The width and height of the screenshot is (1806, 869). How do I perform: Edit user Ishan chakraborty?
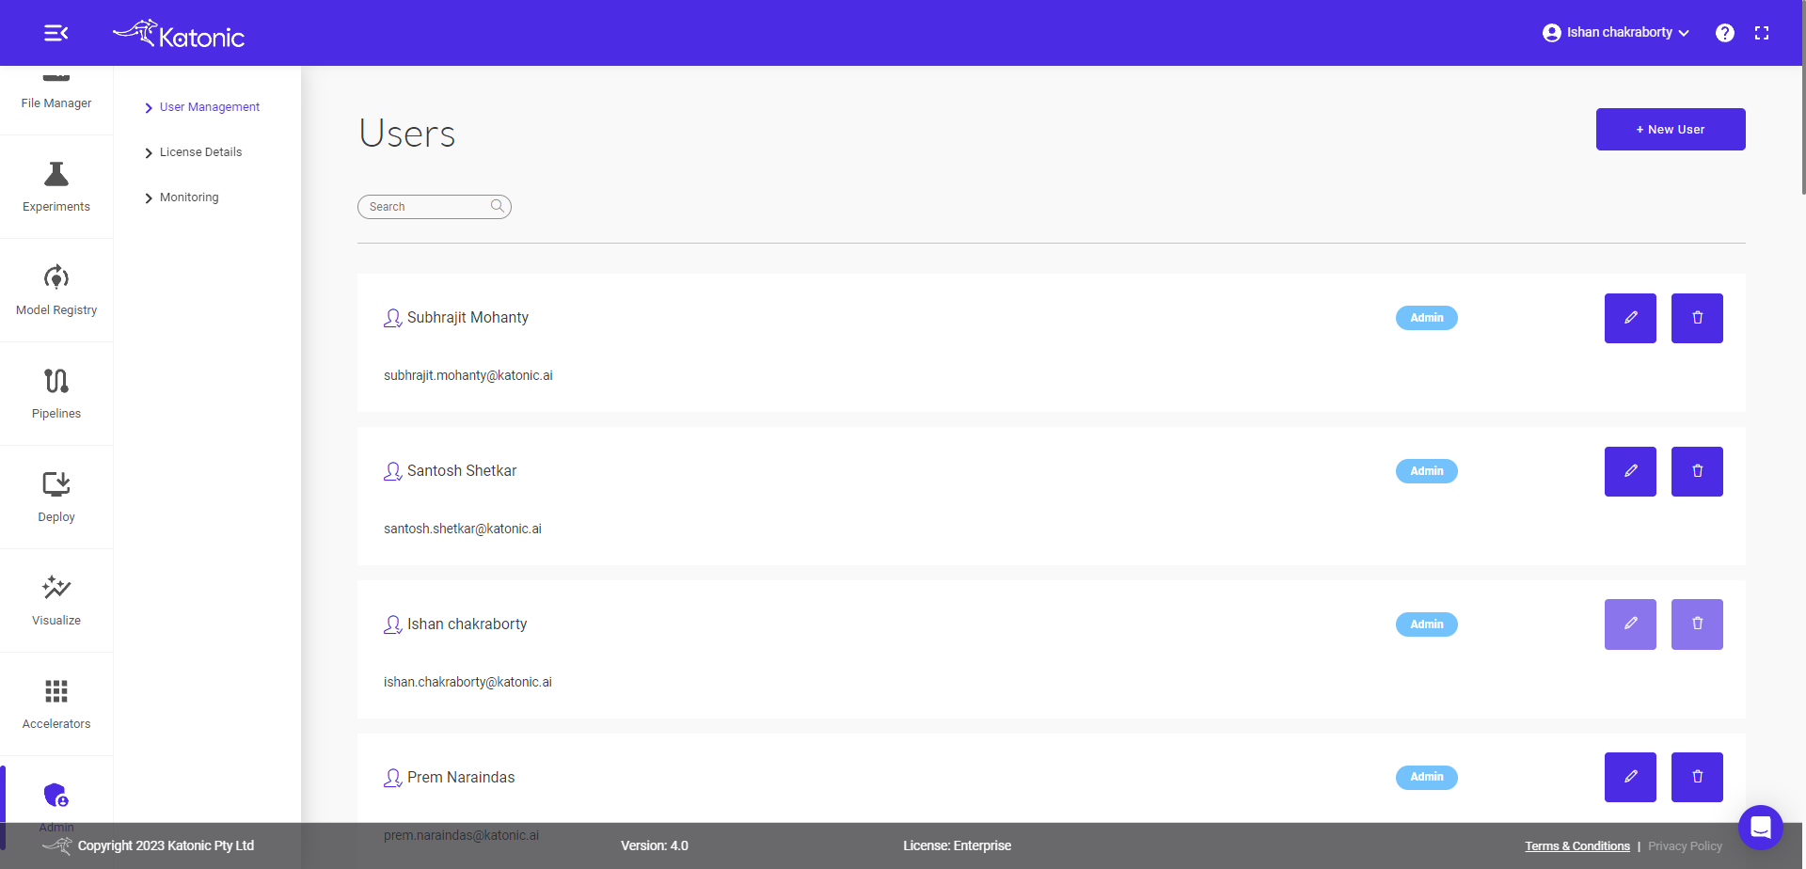tap(1630, 624)
